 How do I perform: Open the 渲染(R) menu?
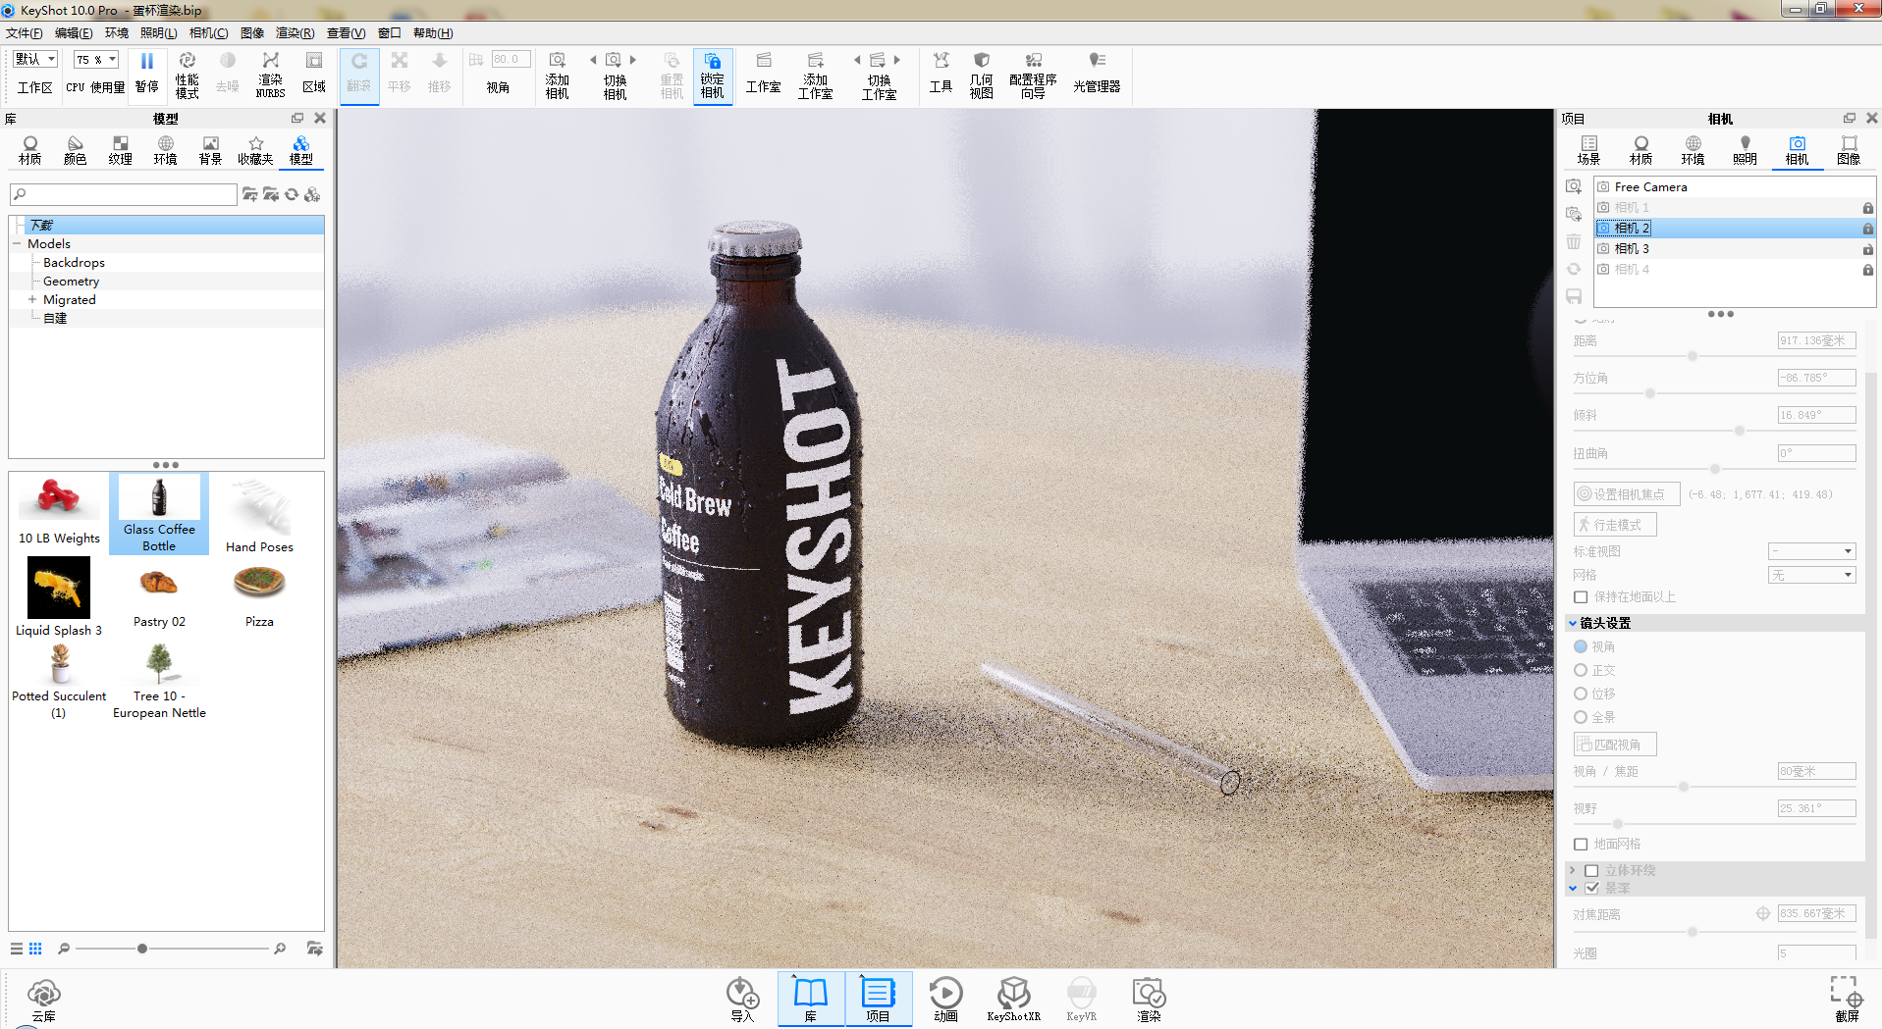click(295, 32)
